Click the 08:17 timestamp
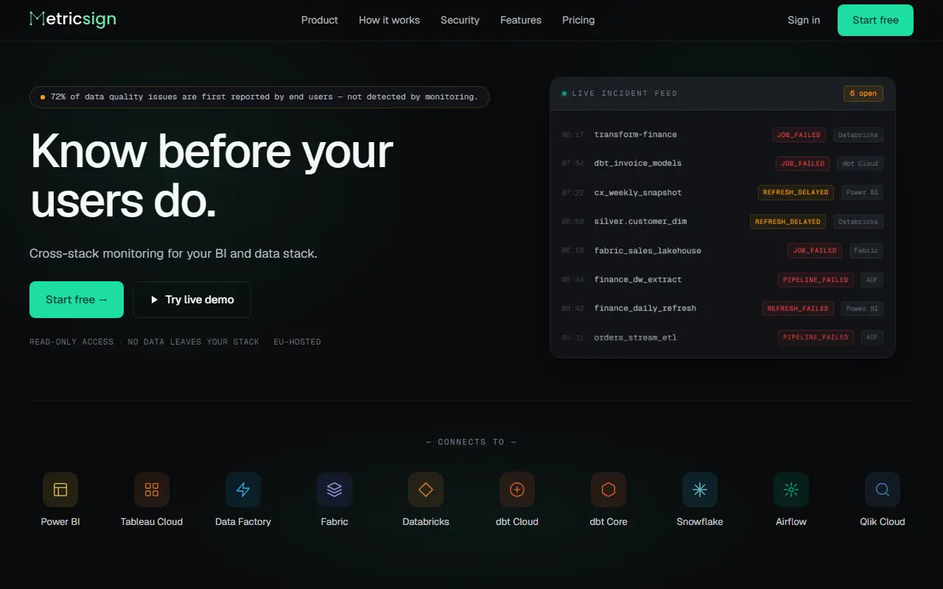Viewport: 943px width, 589px height. click(x=572, y=135)
